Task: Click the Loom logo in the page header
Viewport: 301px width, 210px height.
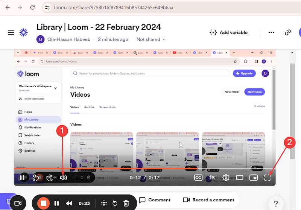Action: click(24, 32)
